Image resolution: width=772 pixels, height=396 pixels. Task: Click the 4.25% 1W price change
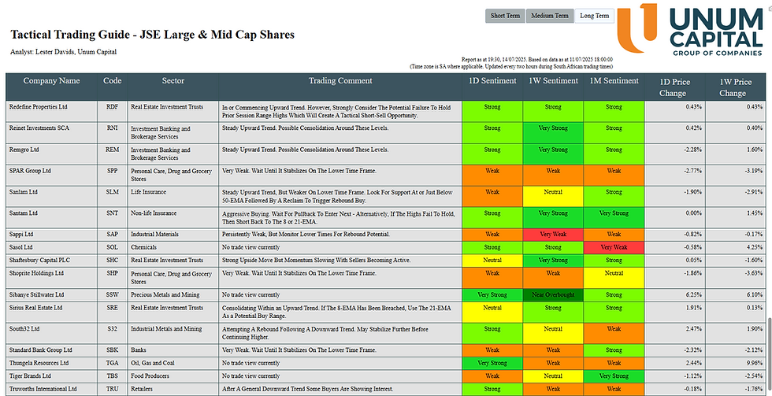(x=755, y=247)
